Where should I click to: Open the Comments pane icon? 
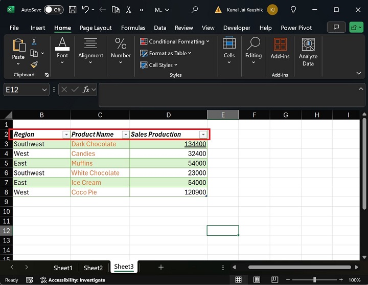[336, 28]
